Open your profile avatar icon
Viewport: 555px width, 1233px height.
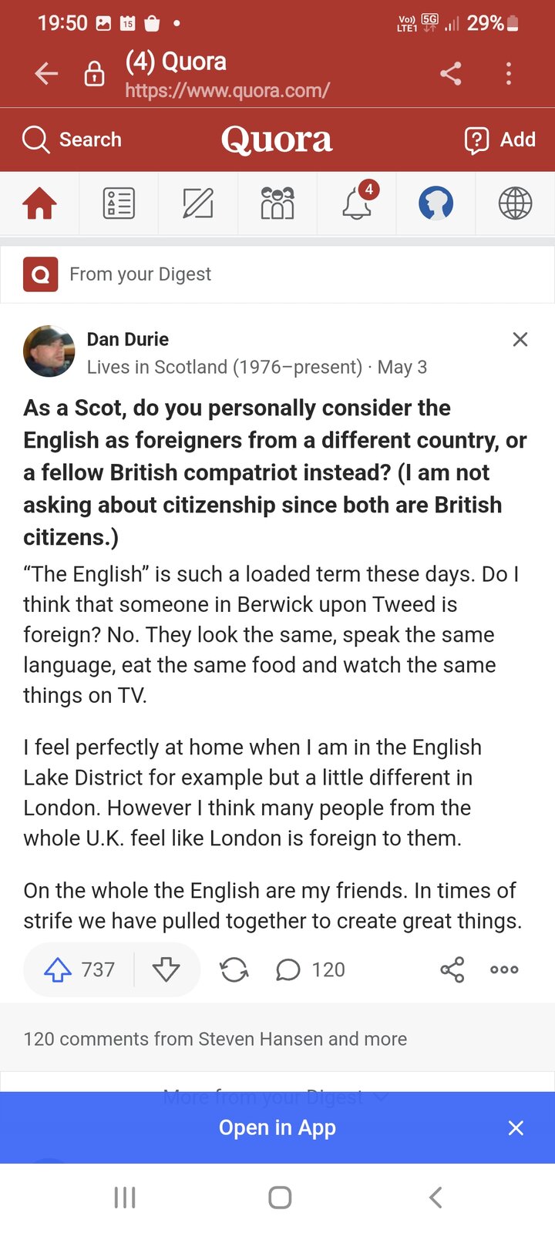point(436,203)
